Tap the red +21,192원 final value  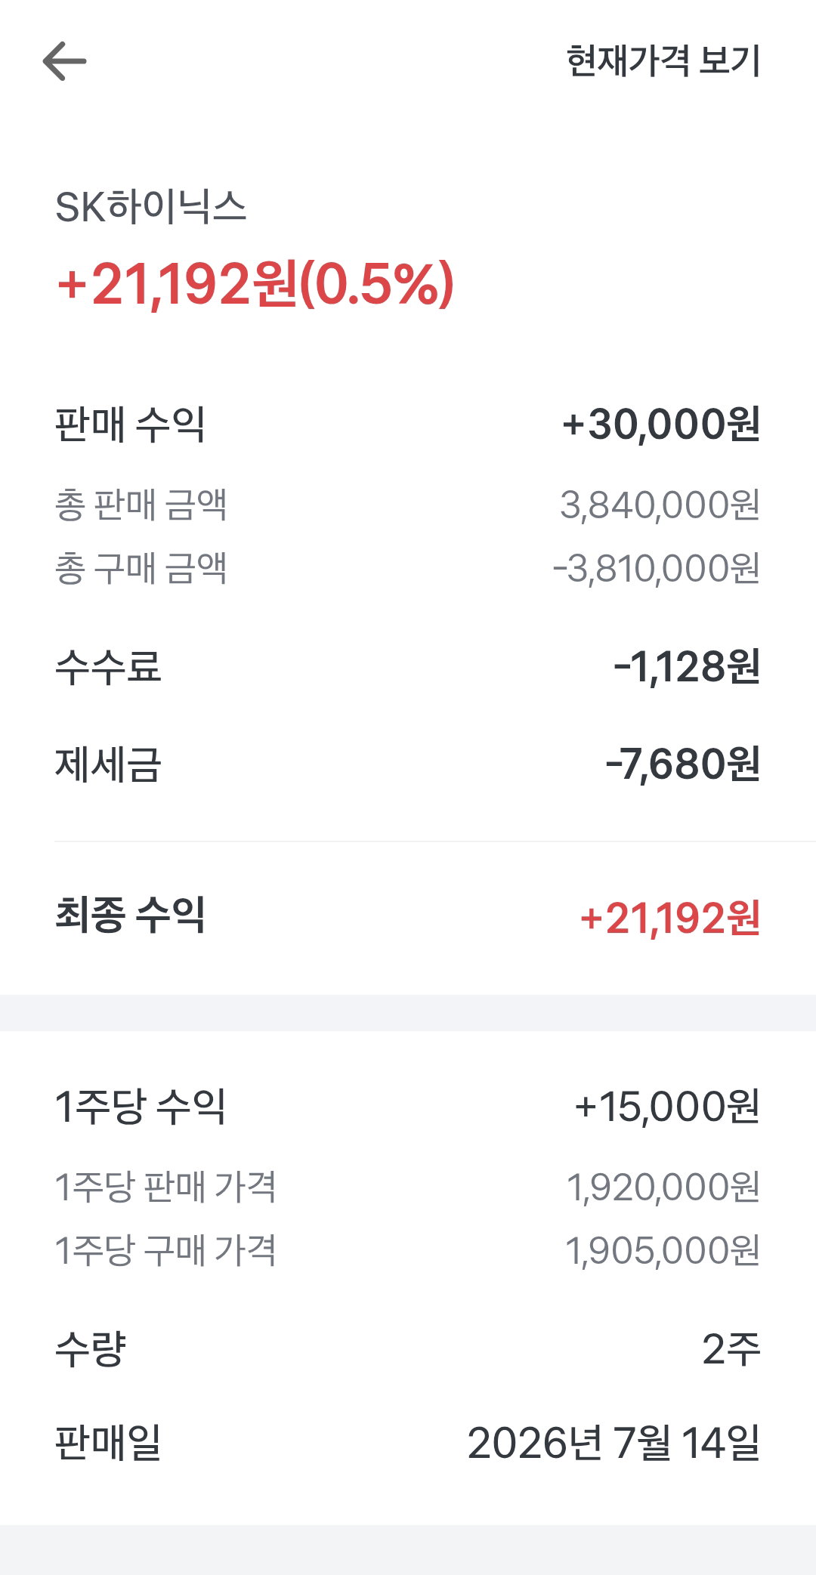click(669, 919)
